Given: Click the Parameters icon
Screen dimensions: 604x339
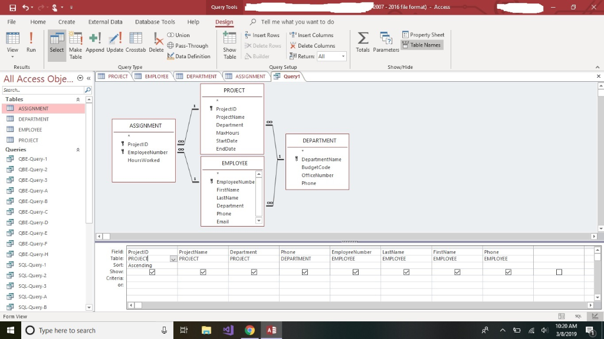Looking at the screenshot, I should tap(386, 42).
